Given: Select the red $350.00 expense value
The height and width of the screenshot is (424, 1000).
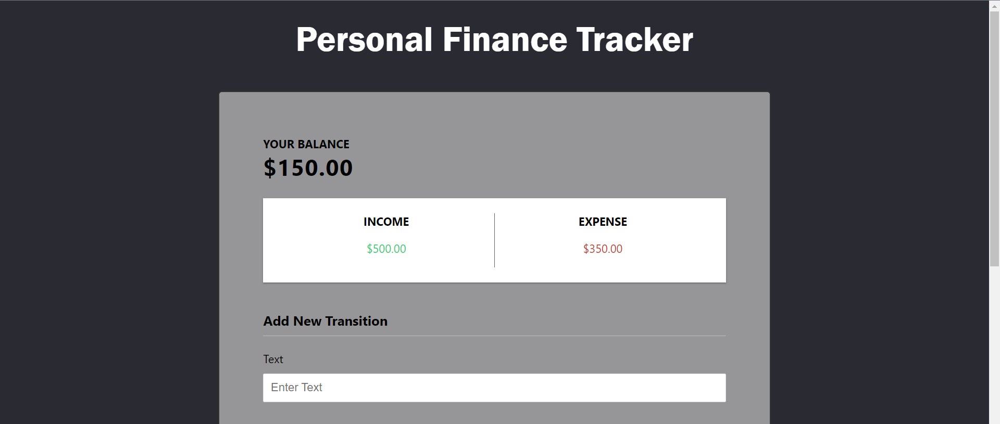Looking at the screenshot, I should (x=603, y=249).
